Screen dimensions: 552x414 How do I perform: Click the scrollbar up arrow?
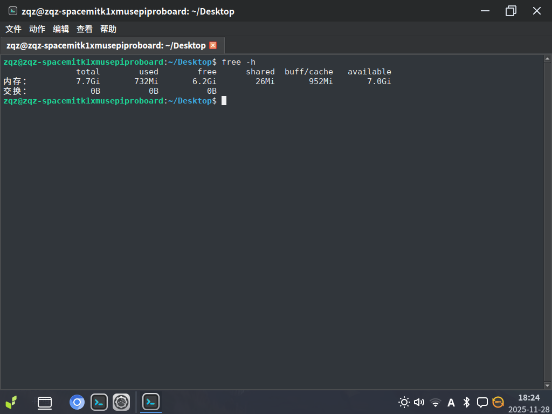coord(548,59)
